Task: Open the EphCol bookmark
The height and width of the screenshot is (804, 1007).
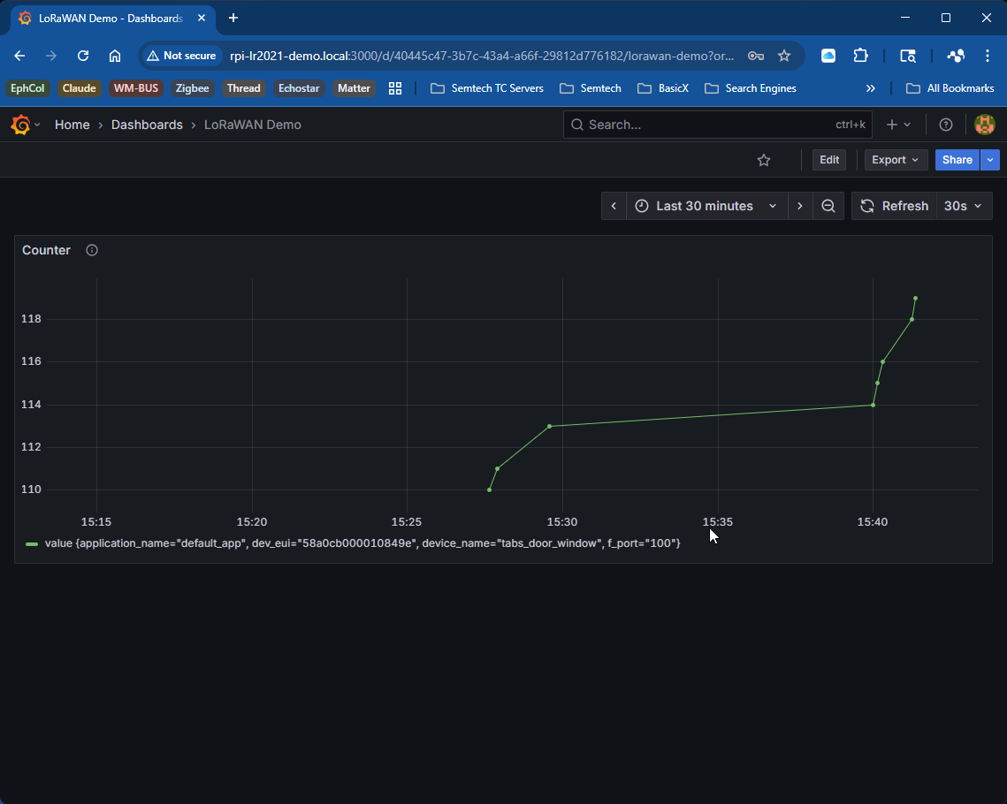Action: click(27, 88)
